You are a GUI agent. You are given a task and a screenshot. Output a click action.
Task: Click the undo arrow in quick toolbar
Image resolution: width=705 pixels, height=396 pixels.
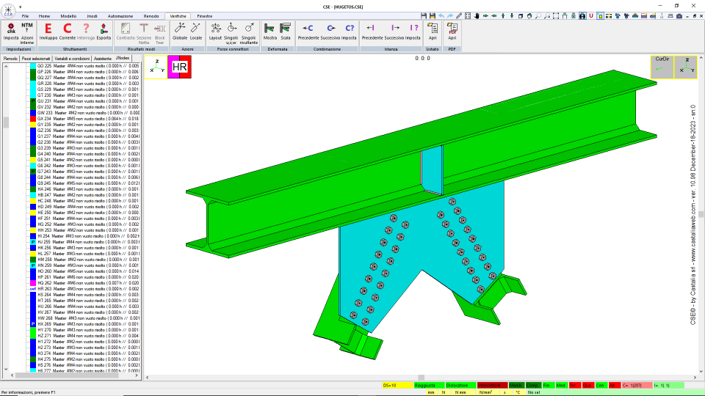pos(441,15)
